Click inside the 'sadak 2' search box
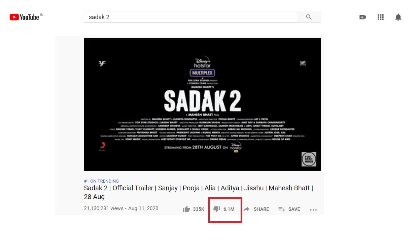 pyautogui.click(x=190, y=17)
